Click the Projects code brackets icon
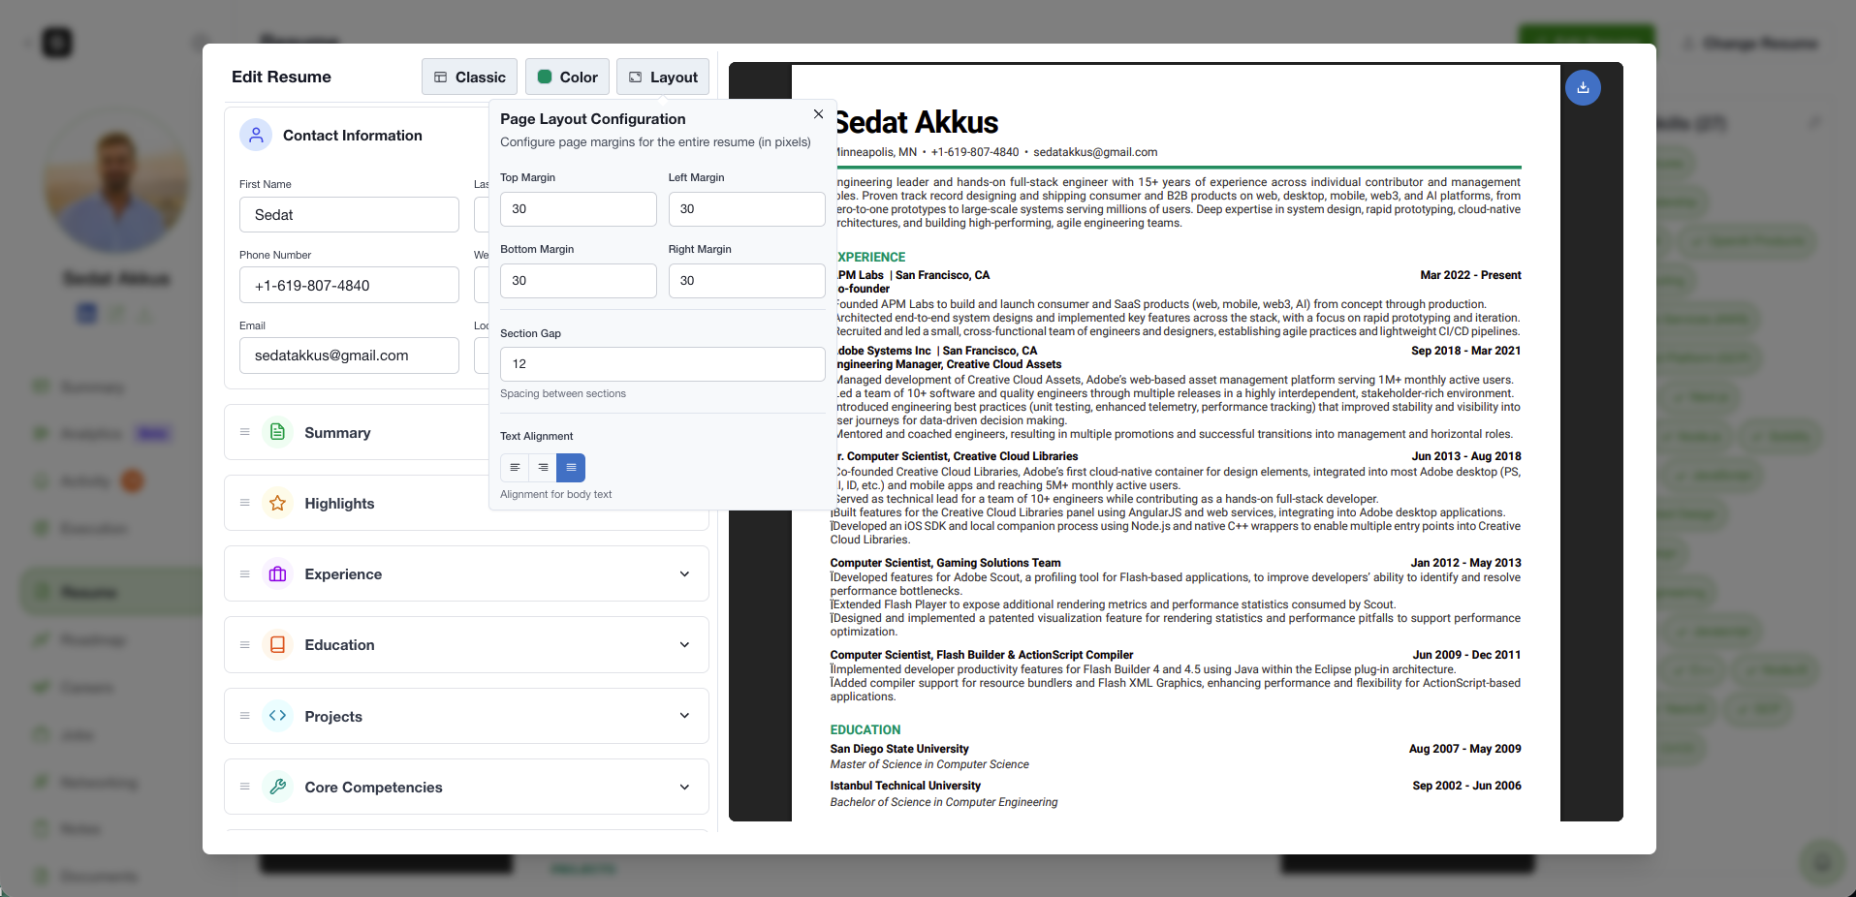 pyautogui.click(x=277, y=716)
